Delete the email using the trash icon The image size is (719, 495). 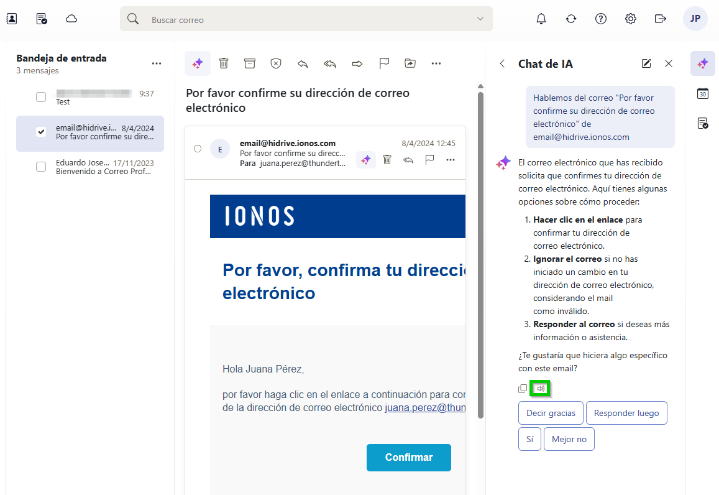pyautogui.click(x=224, y=63)
